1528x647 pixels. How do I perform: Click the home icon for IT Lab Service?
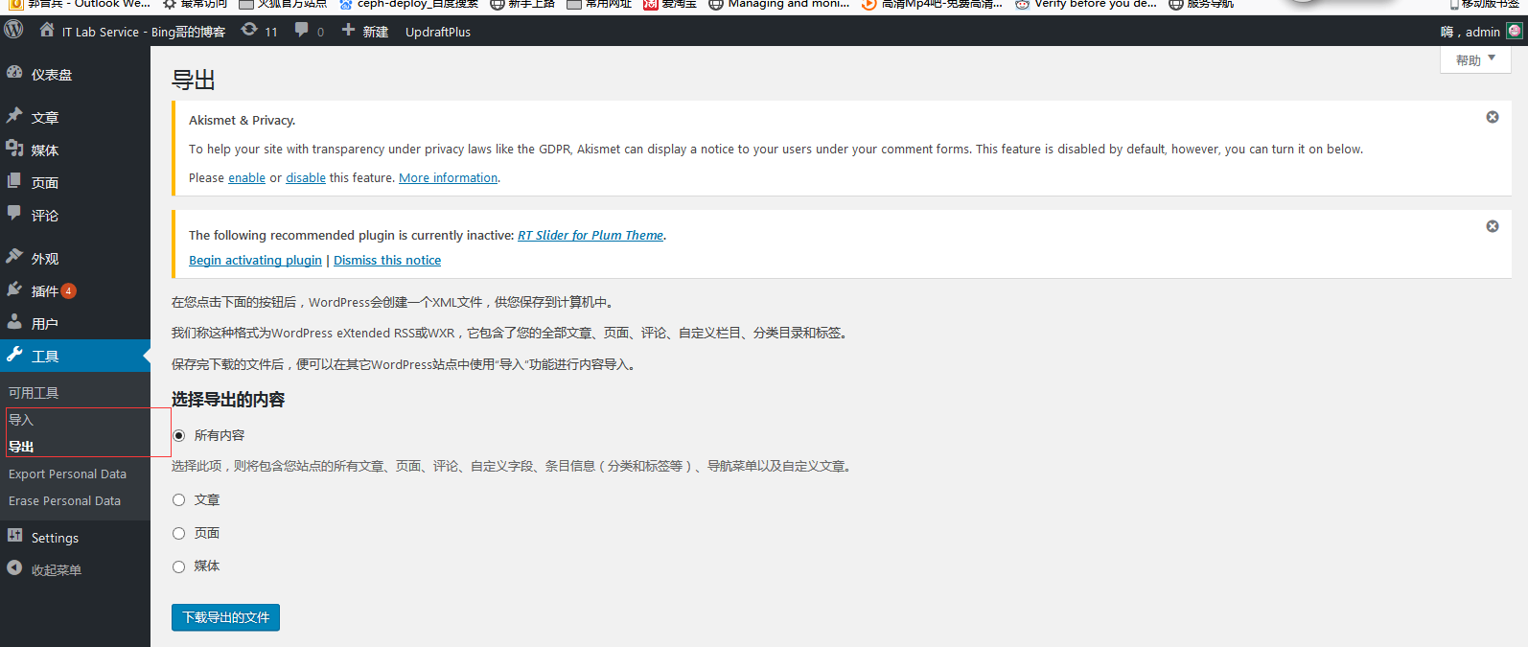[46, 30]
